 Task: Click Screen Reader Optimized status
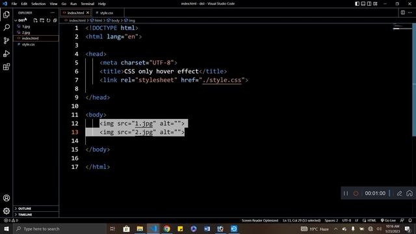pyautogui.click(x=260, y=220)
